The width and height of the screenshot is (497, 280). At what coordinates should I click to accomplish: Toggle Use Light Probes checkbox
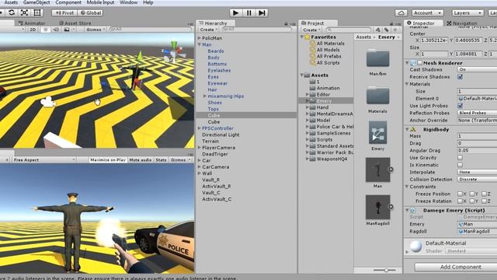[x=460, y=106]
